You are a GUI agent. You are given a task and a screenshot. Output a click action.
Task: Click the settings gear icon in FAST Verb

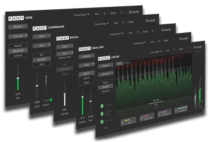pos(105,13)
